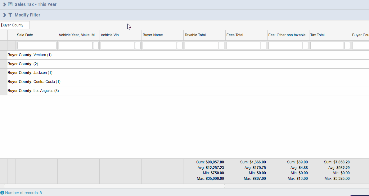Sort by the Tax Total column header
This screenshot has height=196, width=369.
330,35
